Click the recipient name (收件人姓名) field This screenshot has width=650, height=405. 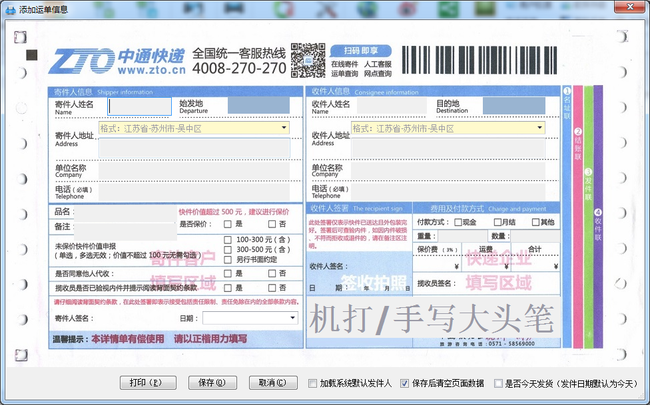(392, 106)
